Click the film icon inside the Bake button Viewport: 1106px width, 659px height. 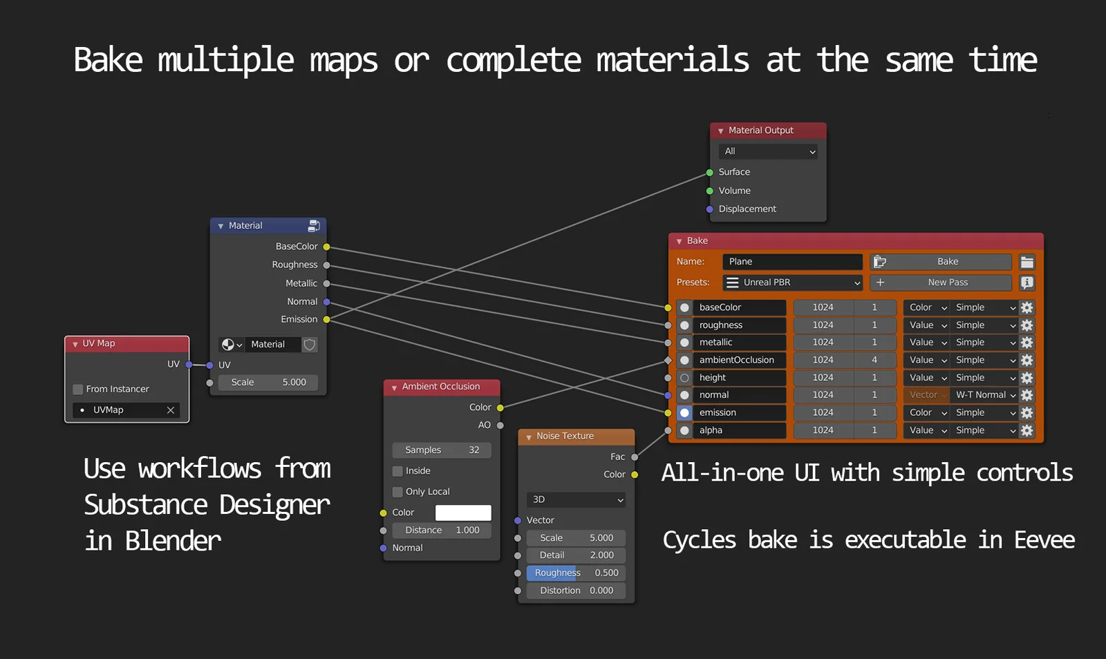pyautogui.click(x=879, y=261)
